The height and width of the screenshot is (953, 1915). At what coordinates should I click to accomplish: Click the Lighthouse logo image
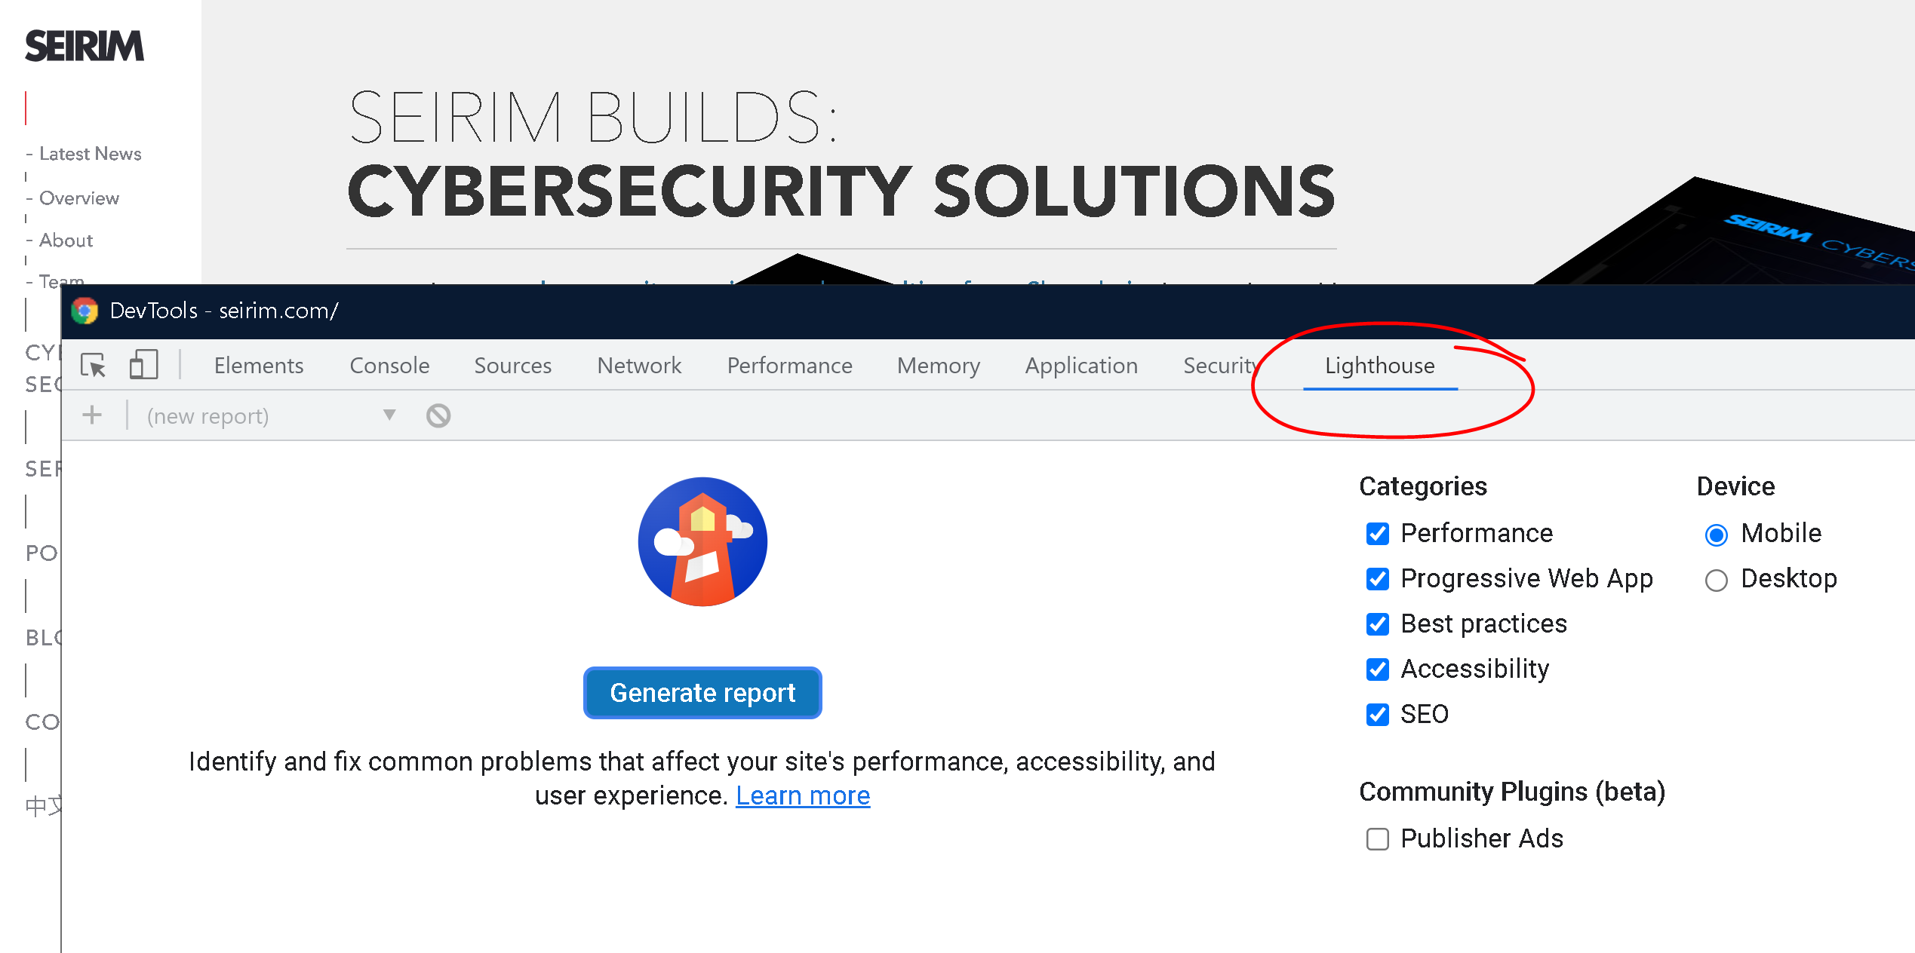(702, 541)
